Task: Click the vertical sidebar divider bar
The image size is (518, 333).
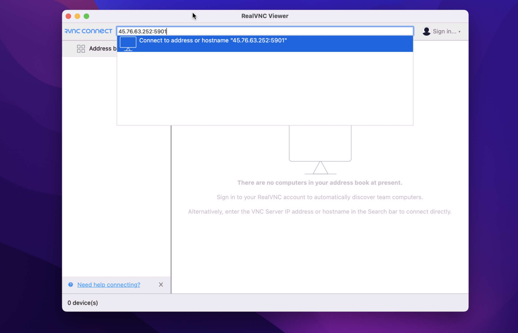Action: click(x=171, y=209)
